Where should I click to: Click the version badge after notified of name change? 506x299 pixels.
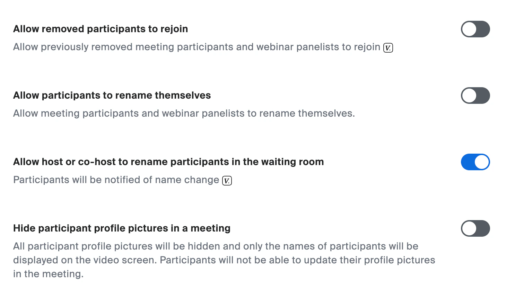coord(227,180)
